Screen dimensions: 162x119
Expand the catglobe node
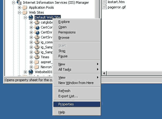(31, 22)
